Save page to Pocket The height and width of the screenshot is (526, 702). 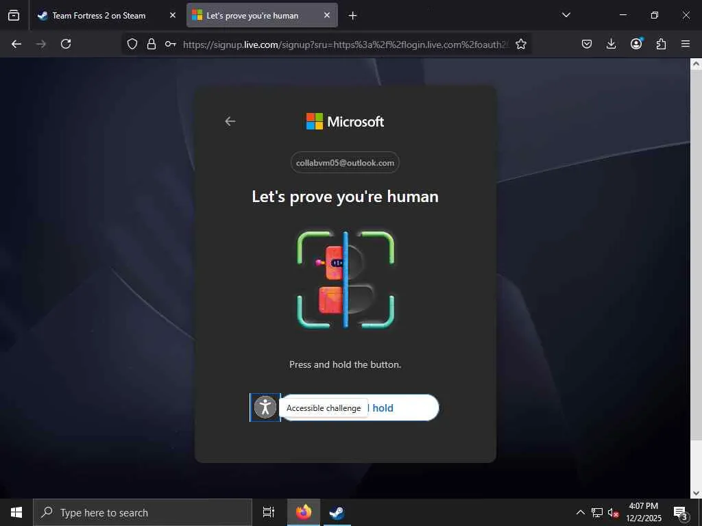[587, 44]
